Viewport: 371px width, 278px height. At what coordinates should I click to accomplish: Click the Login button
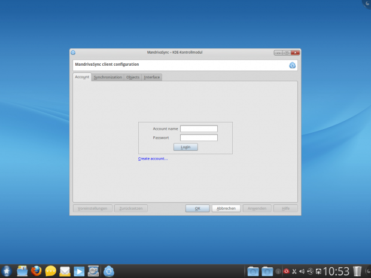click(185, 147)
